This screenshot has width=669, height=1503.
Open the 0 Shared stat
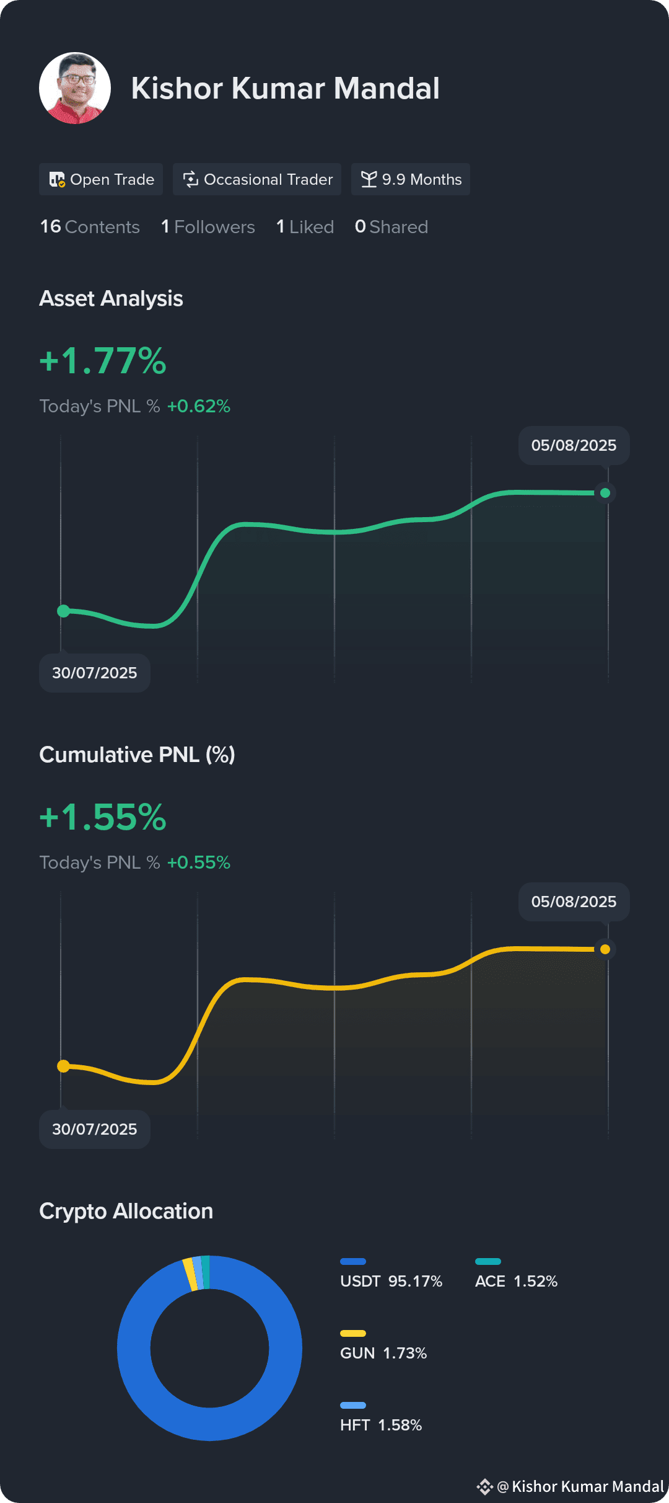click(391, 227)
